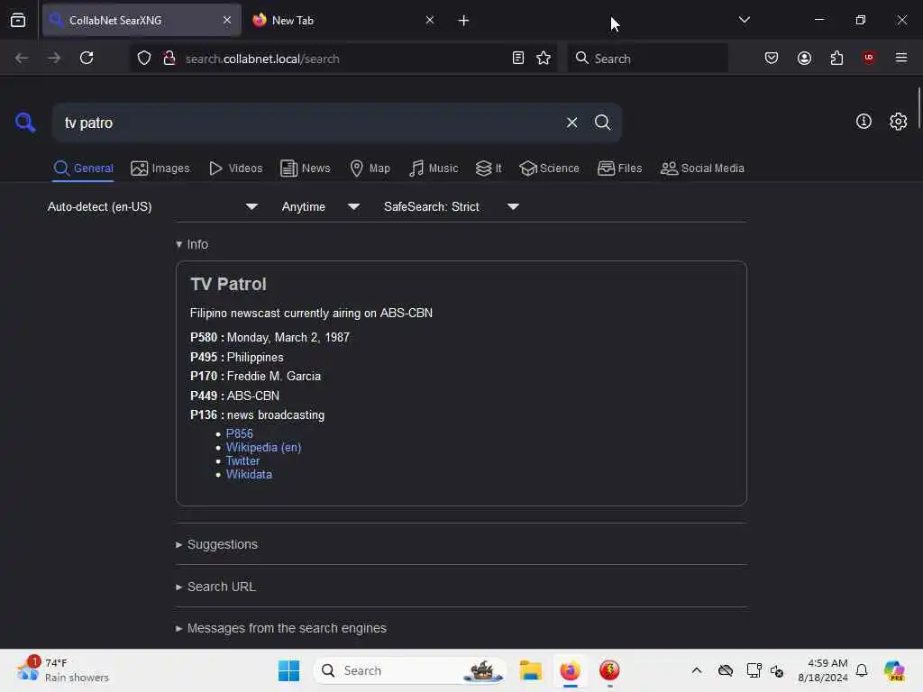Switch to the Music tab

tap(434, 168)
